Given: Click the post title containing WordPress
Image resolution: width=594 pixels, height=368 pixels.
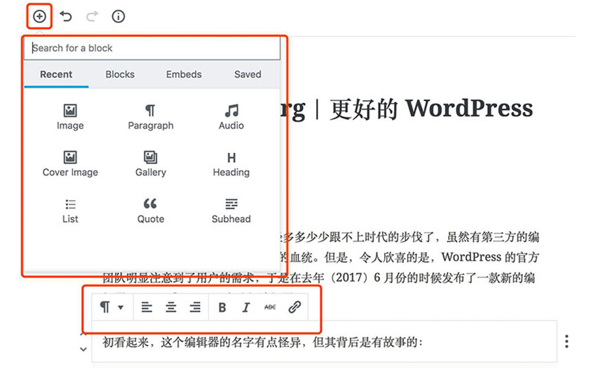Looking at the screenshot, I should pyautogui.click(x=407, y=109).
